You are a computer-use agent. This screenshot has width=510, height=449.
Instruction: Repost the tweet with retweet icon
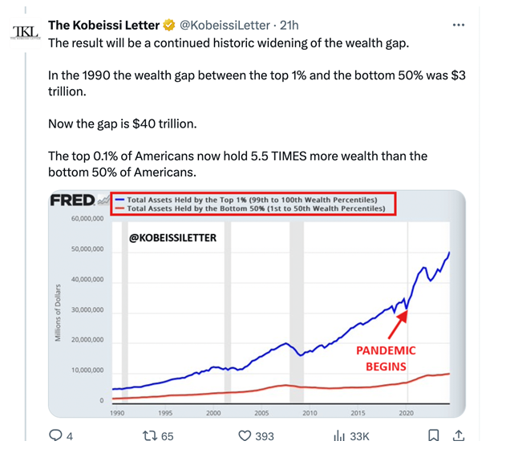[x=150, y=435]
